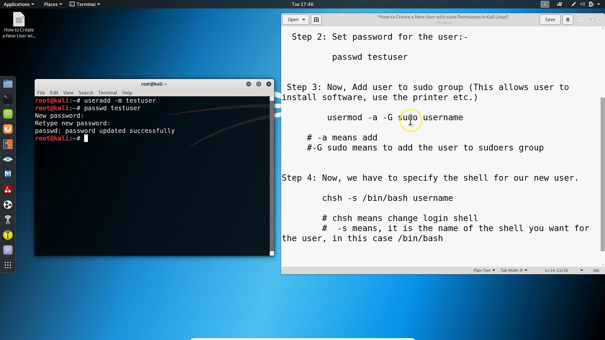Launch Firefox from the dock
Image resolution: width=605 pixels, height=340 pixels.
point(8,129)
